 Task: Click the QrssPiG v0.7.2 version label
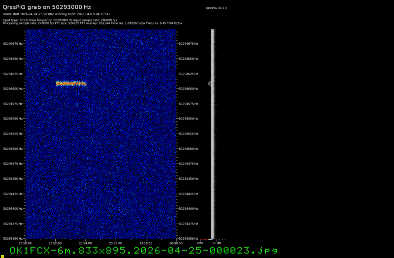click(217, 8)
